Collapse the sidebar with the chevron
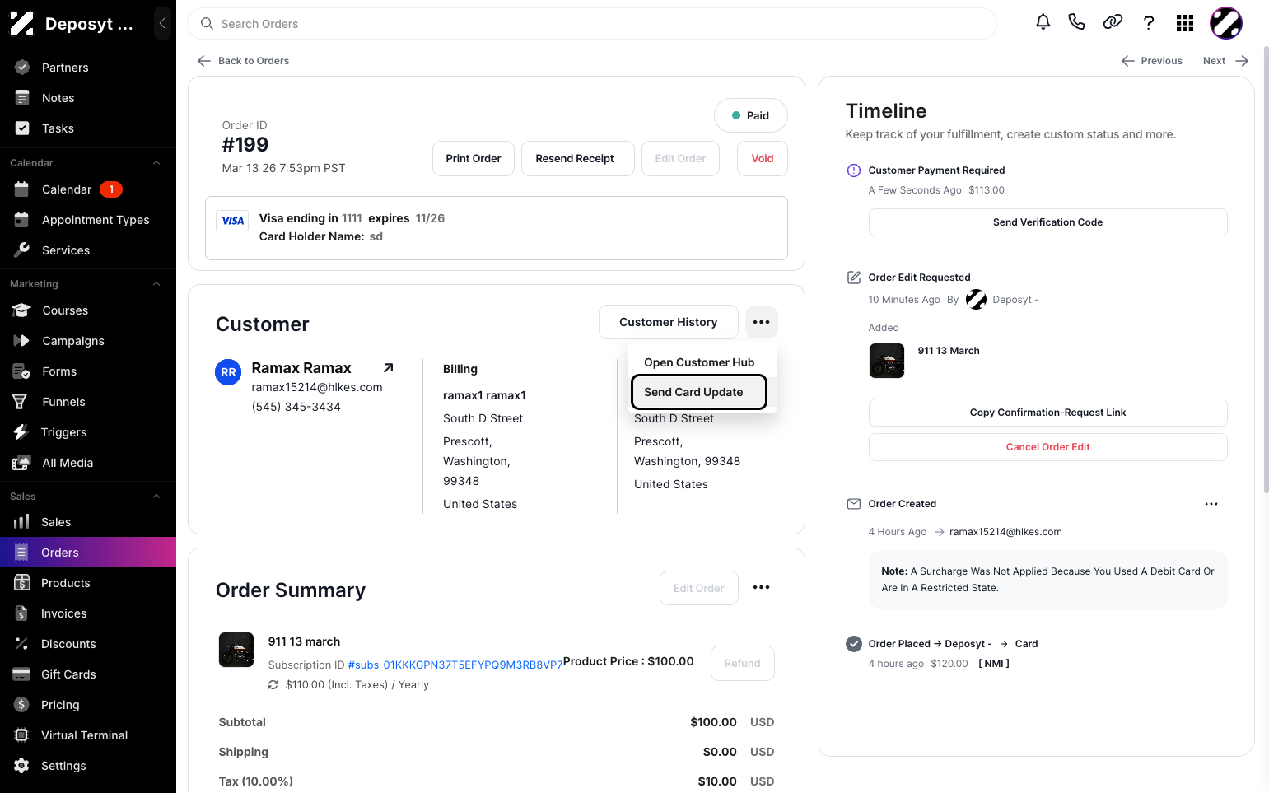Image resolution: width=1269 pixels, height=793 pixels. pos(162,24)
